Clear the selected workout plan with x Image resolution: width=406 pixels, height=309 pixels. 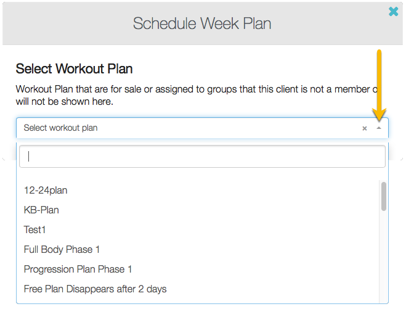coord(364,128)
